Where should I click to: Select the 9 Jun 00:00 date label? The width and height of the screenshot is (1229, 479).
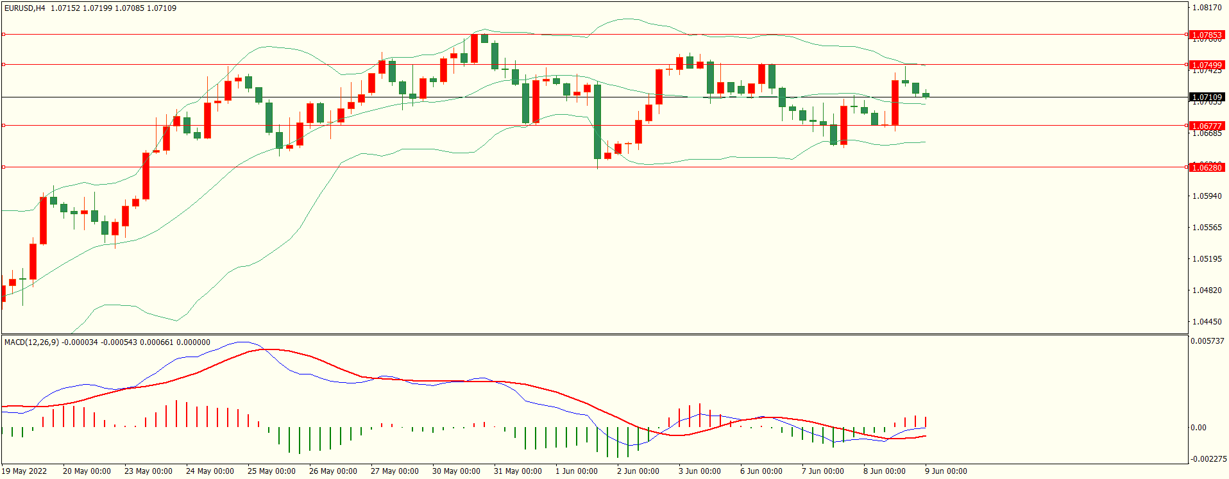click(x=946, y=471)
